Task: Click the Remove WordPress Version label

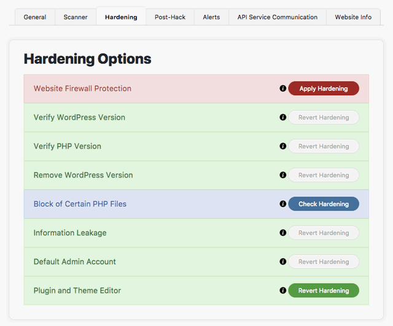Action: point(84,175)
